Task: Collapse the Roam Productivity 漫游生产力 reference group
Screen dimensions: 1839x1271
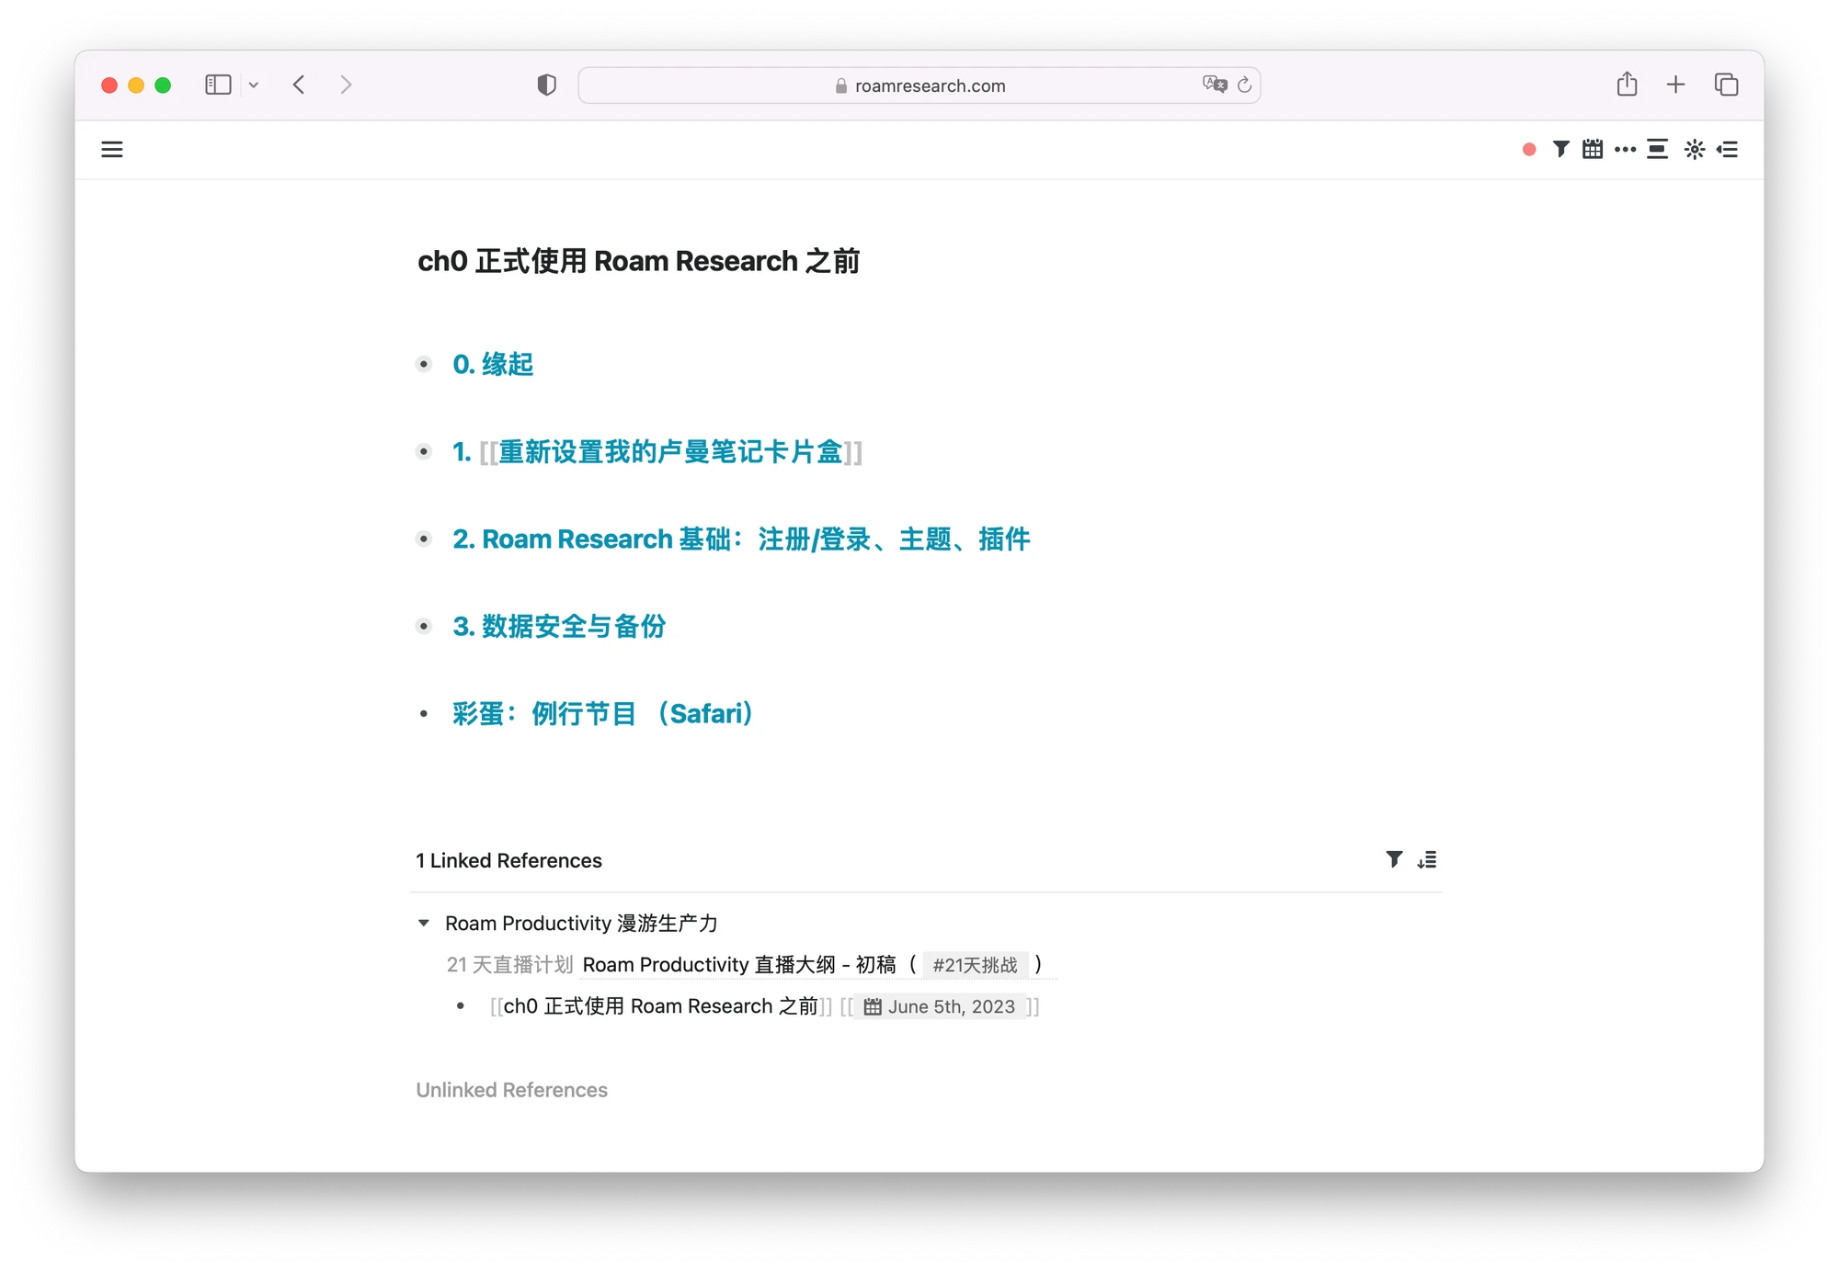Action: pyautogui.click(x=424, y=922)
